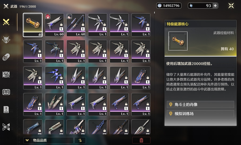Open the pill-shaped supplies sidebar tab
This screenshot has height=145, width=241.
pyautogui.click(x=6, y=57)
